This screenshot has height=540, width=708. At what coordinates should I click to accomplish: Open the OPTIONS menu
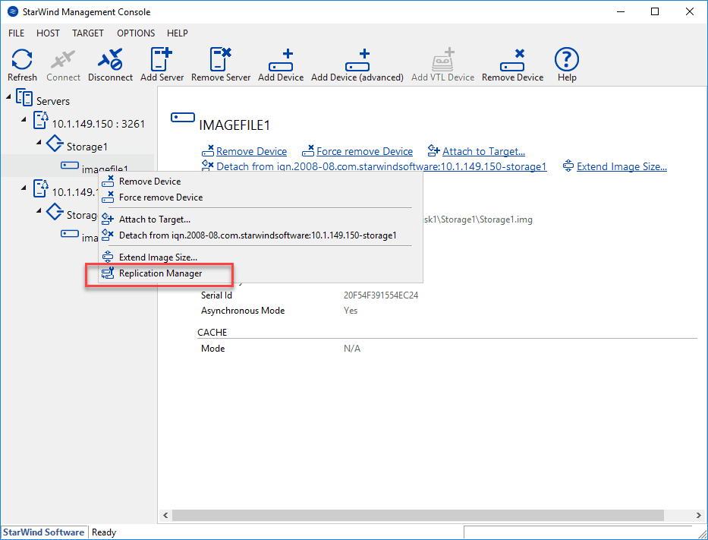pos(136,33)
